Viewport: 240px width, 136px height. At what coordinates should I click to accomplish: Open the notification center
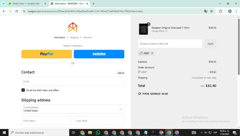[235, 133]
